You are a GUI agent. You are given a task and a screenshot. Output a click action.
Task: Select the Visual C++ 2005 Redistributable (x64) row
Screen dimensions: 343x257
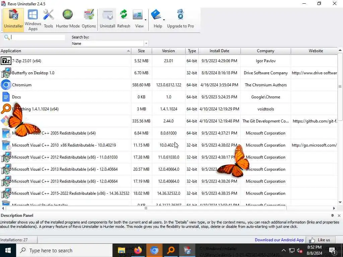[x=168, y=133]
